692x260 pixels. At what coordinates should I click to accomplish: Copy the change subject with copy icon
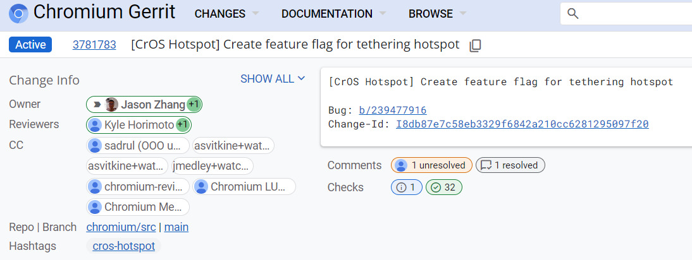pos(476,45)
